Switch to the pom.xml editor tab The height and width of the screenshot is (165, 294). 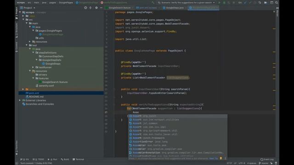147,8
